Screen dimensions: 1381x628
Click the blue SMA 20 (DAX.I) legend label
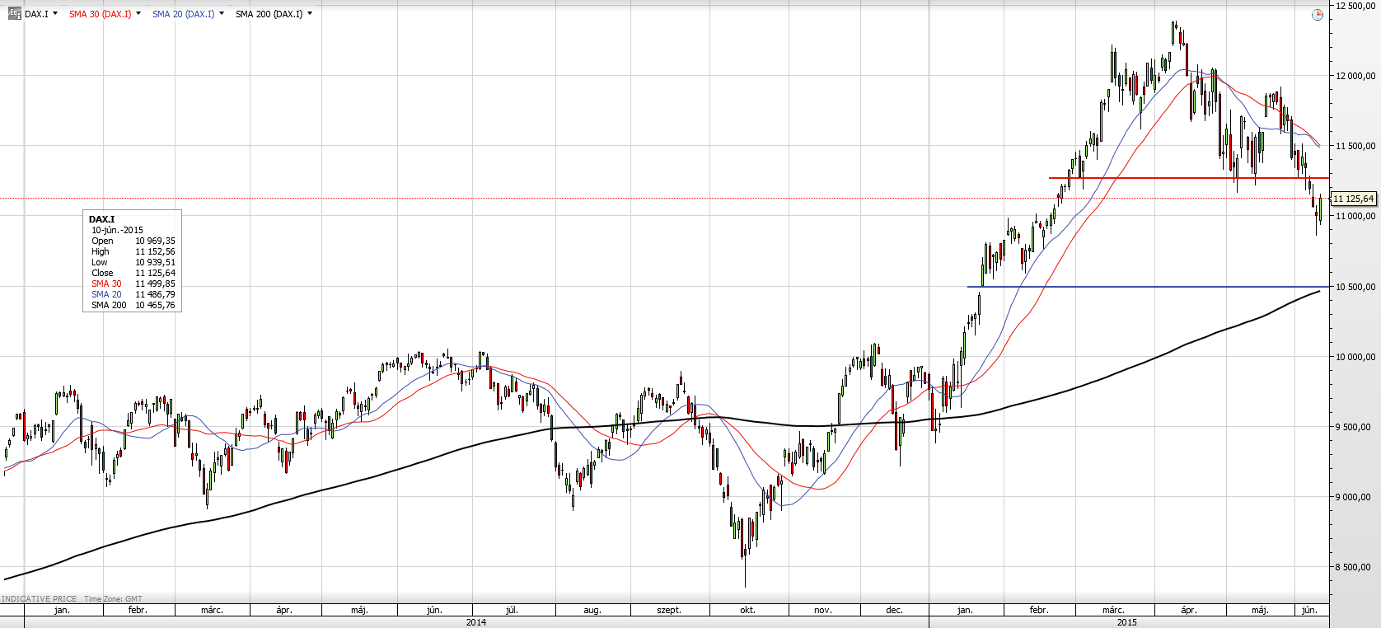(183, 14)
